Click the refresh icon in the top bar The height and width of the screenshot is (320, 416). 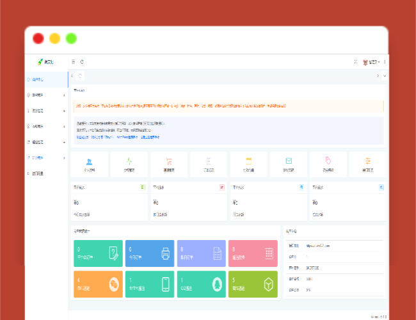tap(81, 62)
